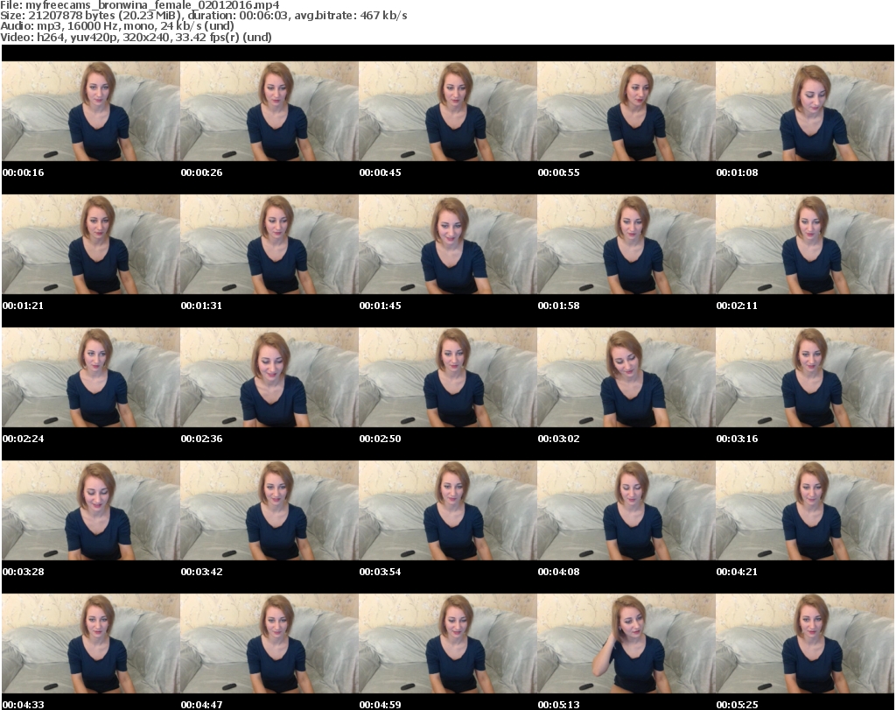Image resolution: width=896 pixels, height=710 pixels.
Task: Open the frame stamped 00:02:11
Action: click(805, 244)
